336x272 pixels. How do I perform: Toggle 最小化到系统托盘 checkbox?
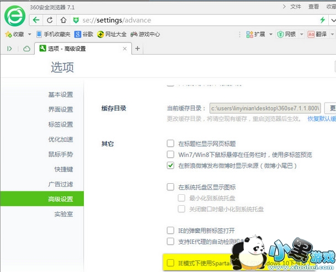[182, 198]
